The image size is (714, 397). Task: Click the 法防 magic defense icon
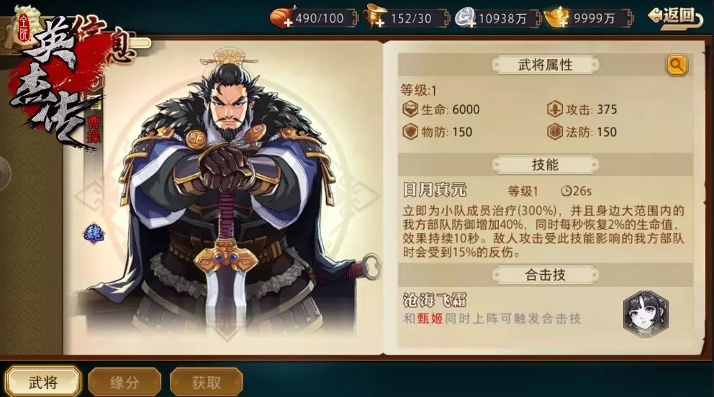pyautogui.click(x=555, y=132)
